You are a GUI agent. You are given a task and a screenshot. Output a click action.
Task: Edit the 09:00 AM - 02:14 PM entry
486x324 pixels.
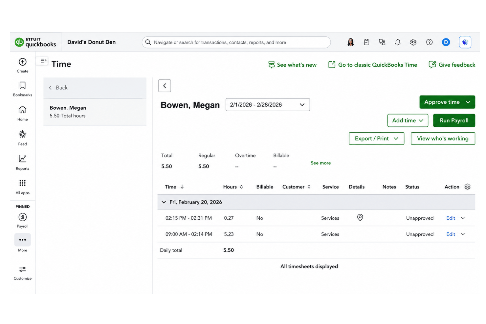[451, 234]
